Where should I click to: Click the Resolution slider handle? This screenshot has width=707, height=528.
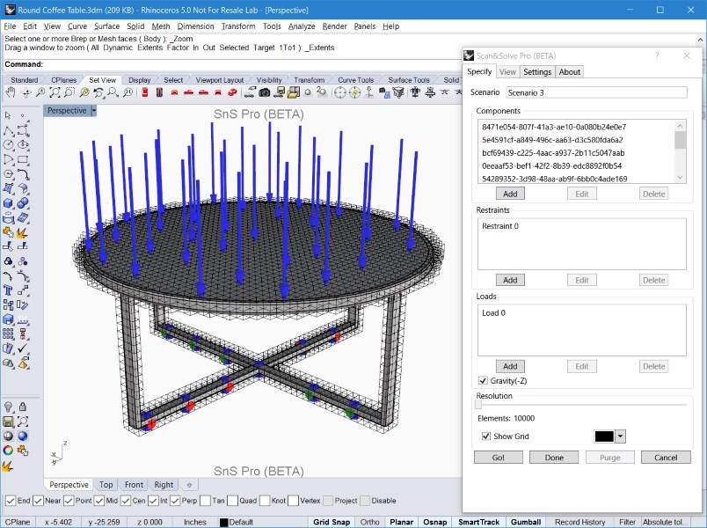tap(478, 405)
